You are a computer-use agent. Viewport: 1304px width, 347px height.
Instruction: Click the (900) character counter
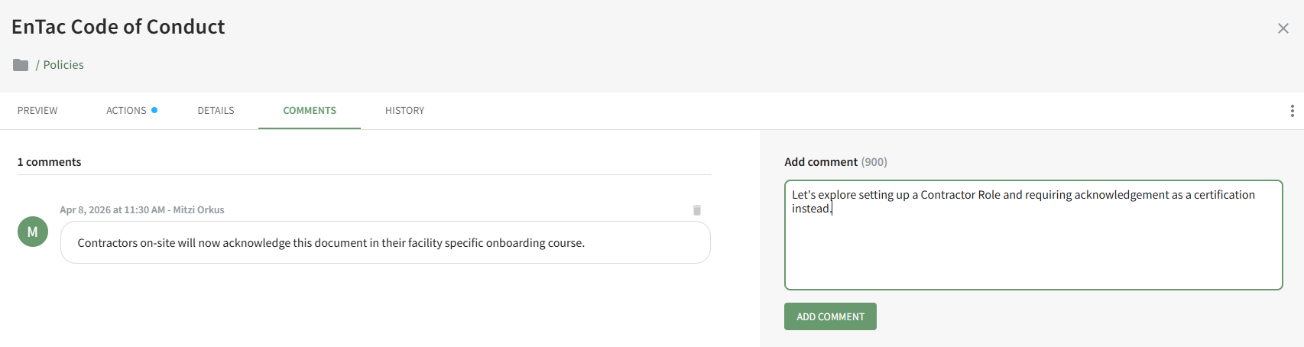(874, 162)
